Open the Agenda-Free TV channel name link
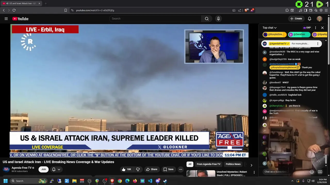 [x=21, y=168]
